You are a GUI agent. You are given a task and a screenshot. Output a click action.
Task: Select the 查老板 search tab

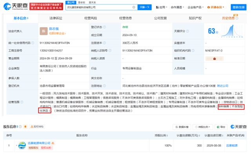[x=82, y=3]
